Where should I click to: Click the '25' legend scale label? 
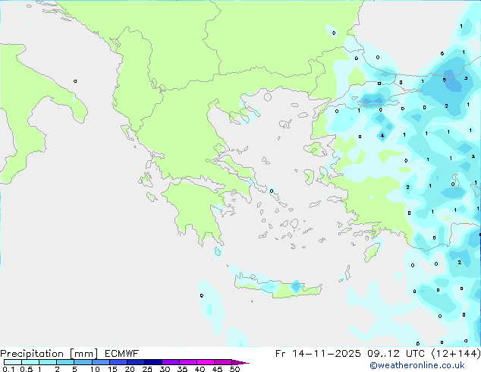[x=147, y=369]
